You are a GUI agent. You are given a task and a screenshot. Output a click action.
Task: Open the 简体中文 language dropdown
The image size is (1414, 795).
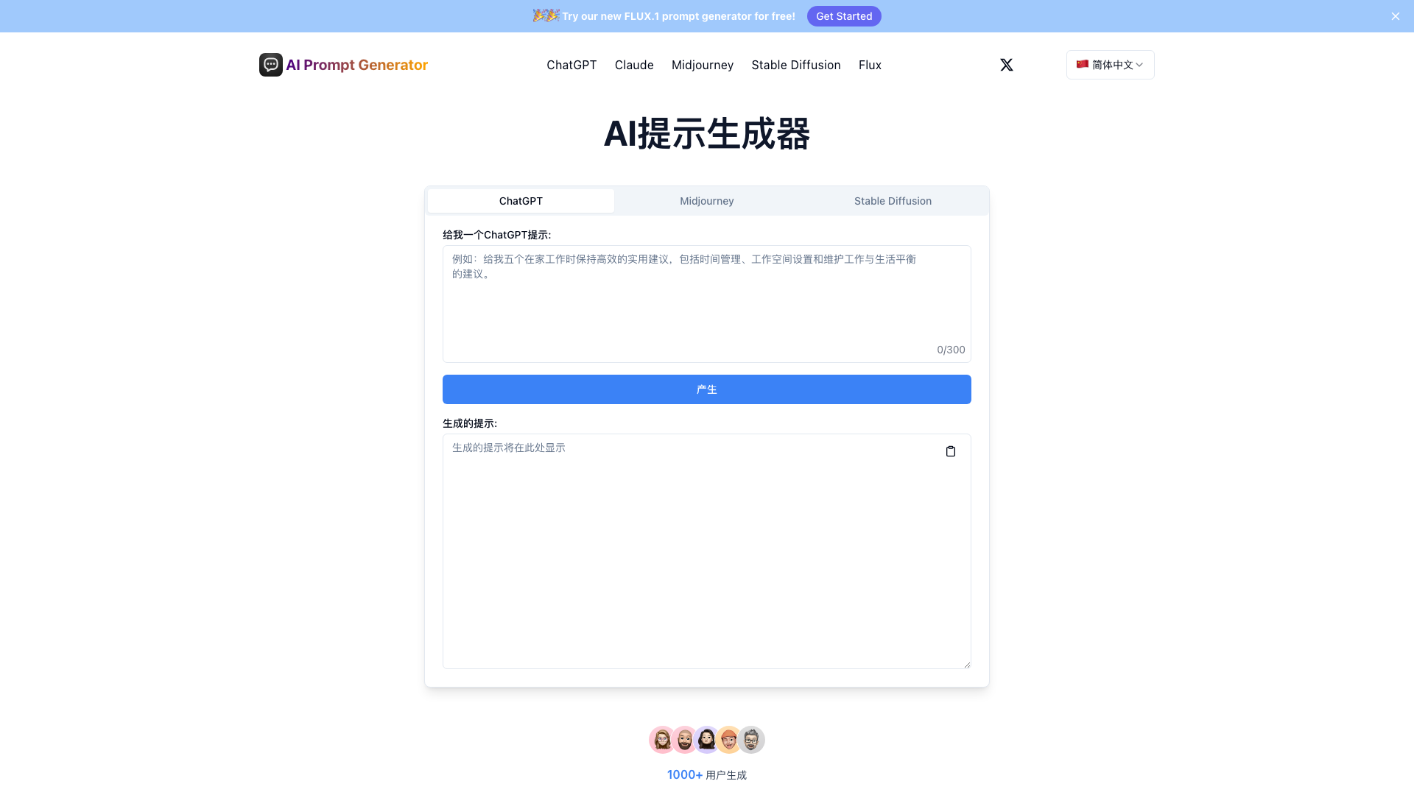click(1110, 65)
